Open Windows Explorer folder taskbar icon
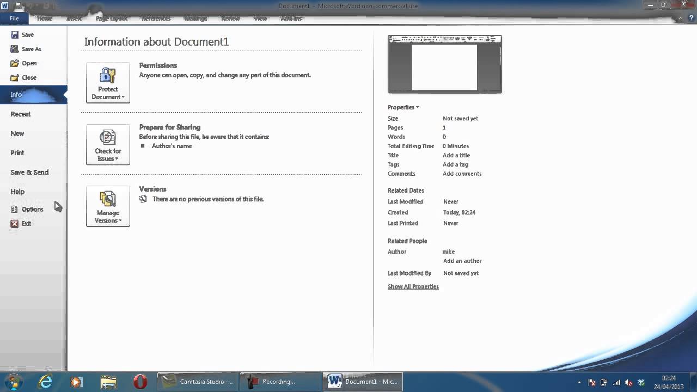This screenshot has height=392, width=697. point(109,382)
